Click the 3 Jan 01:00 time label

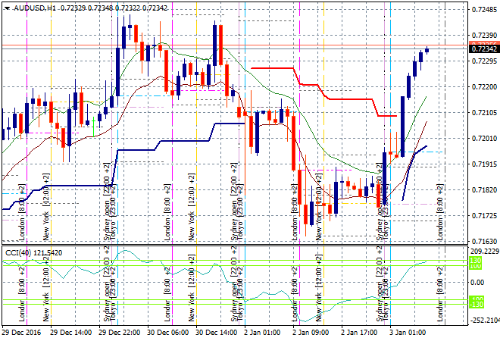(408, 333)
